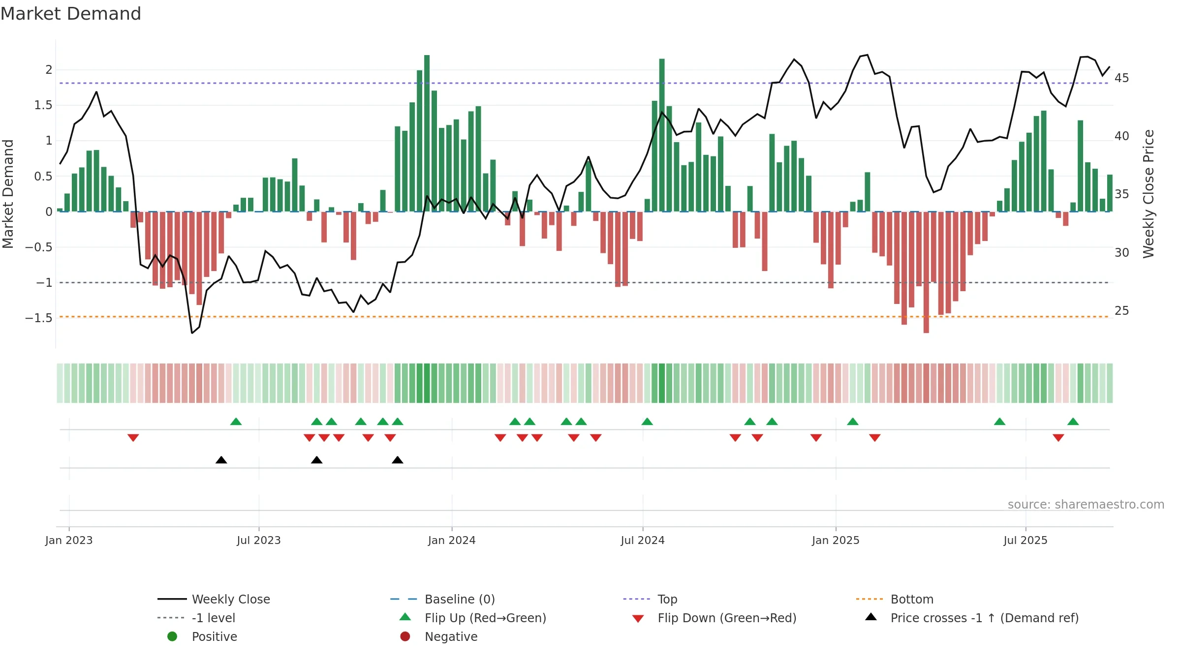1181x664 pixels.
Task: Click the Jan 2025 axis label
Action: [836, 540]
